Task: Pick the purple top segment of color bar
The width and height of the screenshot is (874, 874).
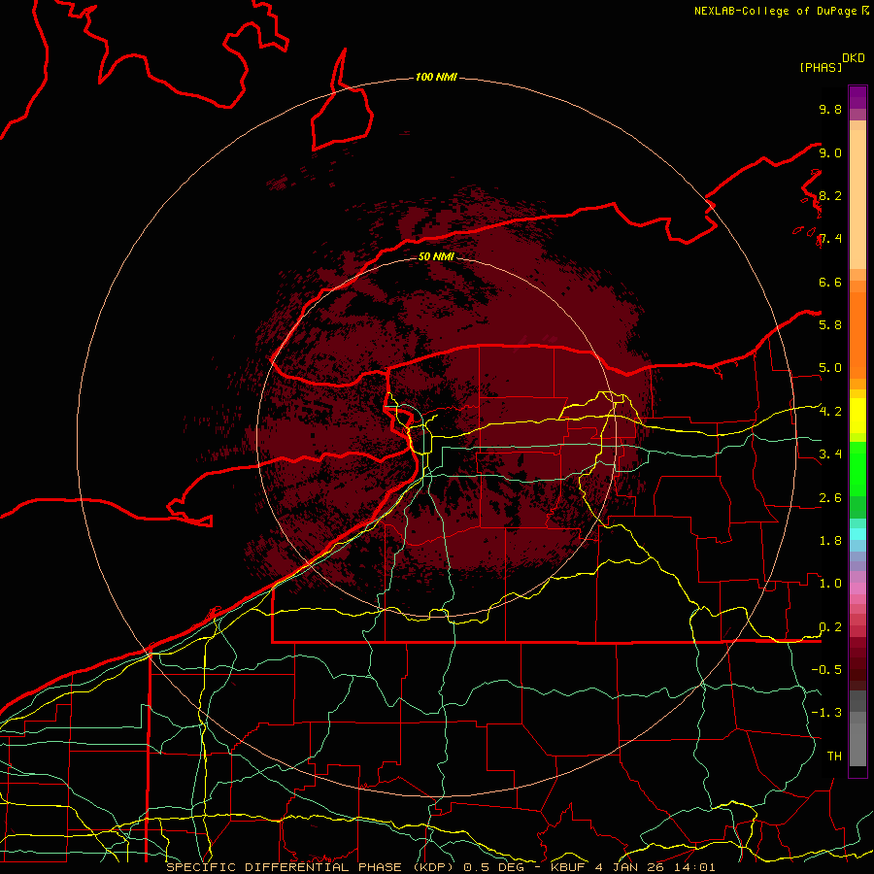Action: coord(857,97)
